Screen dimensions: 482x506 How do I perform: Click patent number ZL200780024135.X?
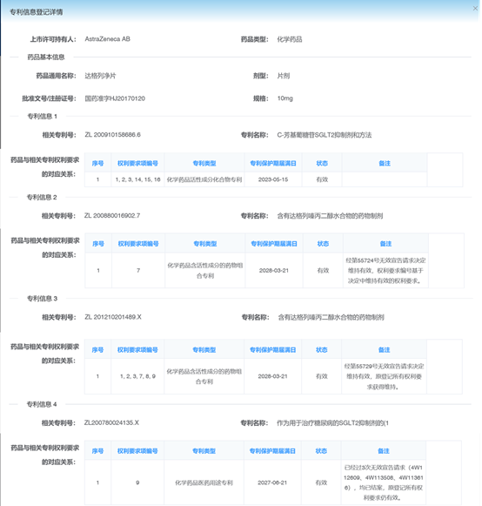(x=111, y=422)
